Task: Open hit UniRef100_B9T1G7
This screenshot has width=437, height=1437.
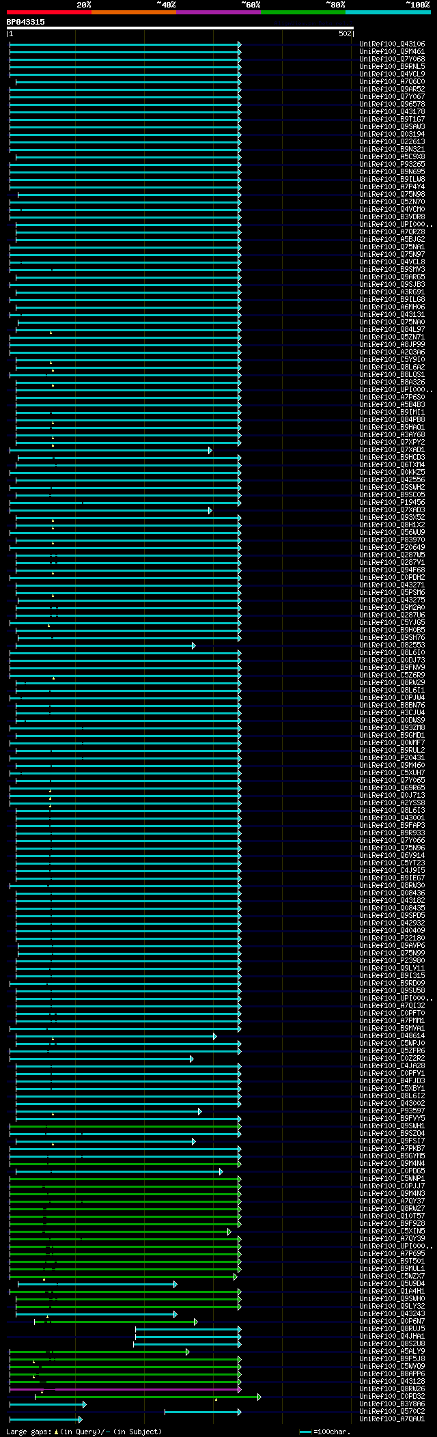Action: coord(392,120)
